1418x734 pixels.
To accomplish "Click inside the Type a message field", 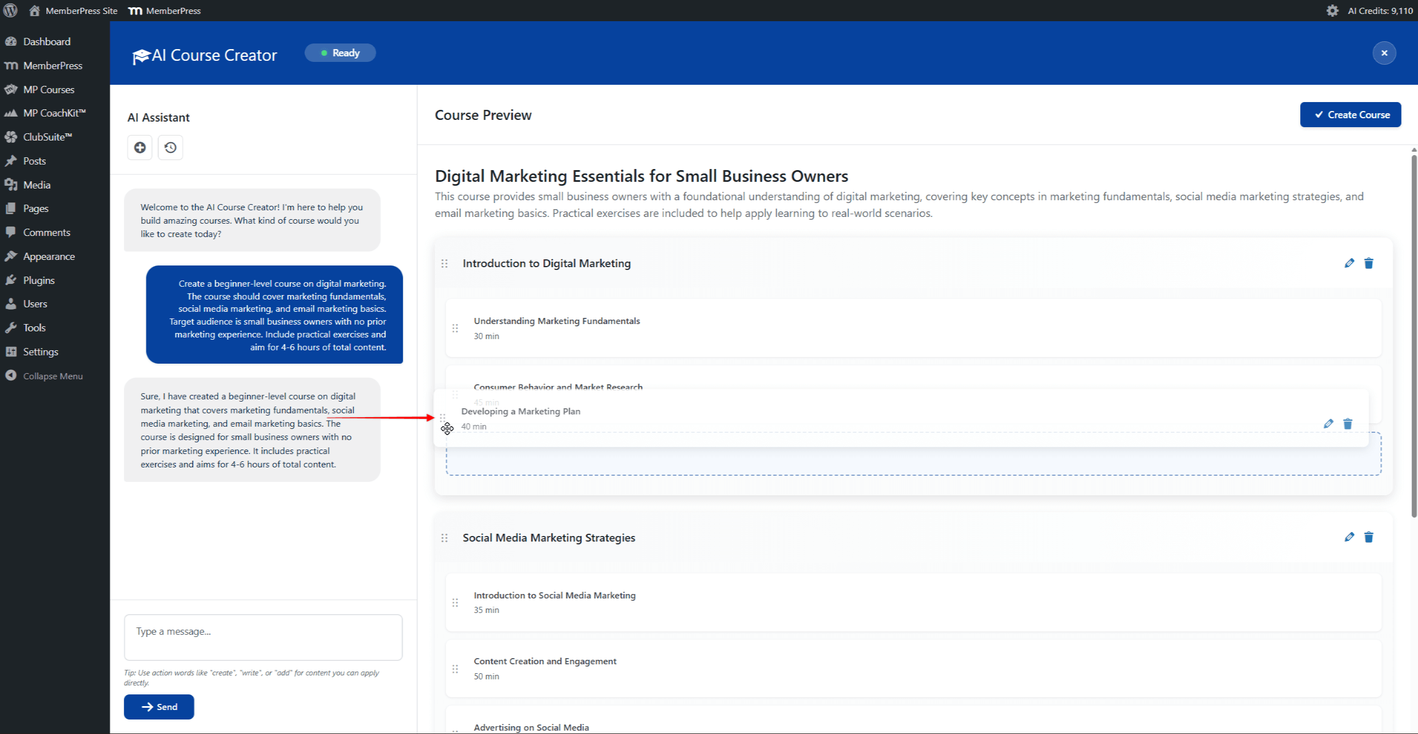I will click(262, 636).
